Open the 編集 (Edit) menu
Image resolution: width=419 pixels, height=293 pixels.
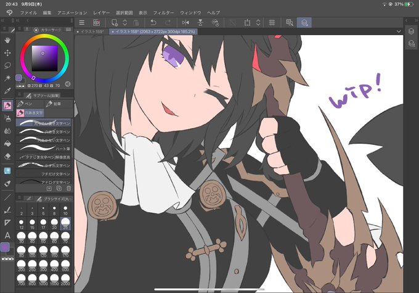click(47, 12)
